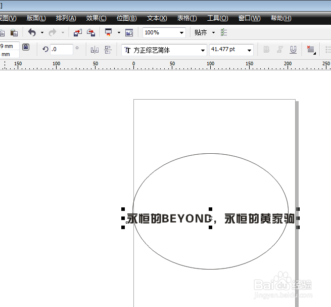Open the 帮助(H) help menu
This screenshot has height=307, width=331.
281,18
